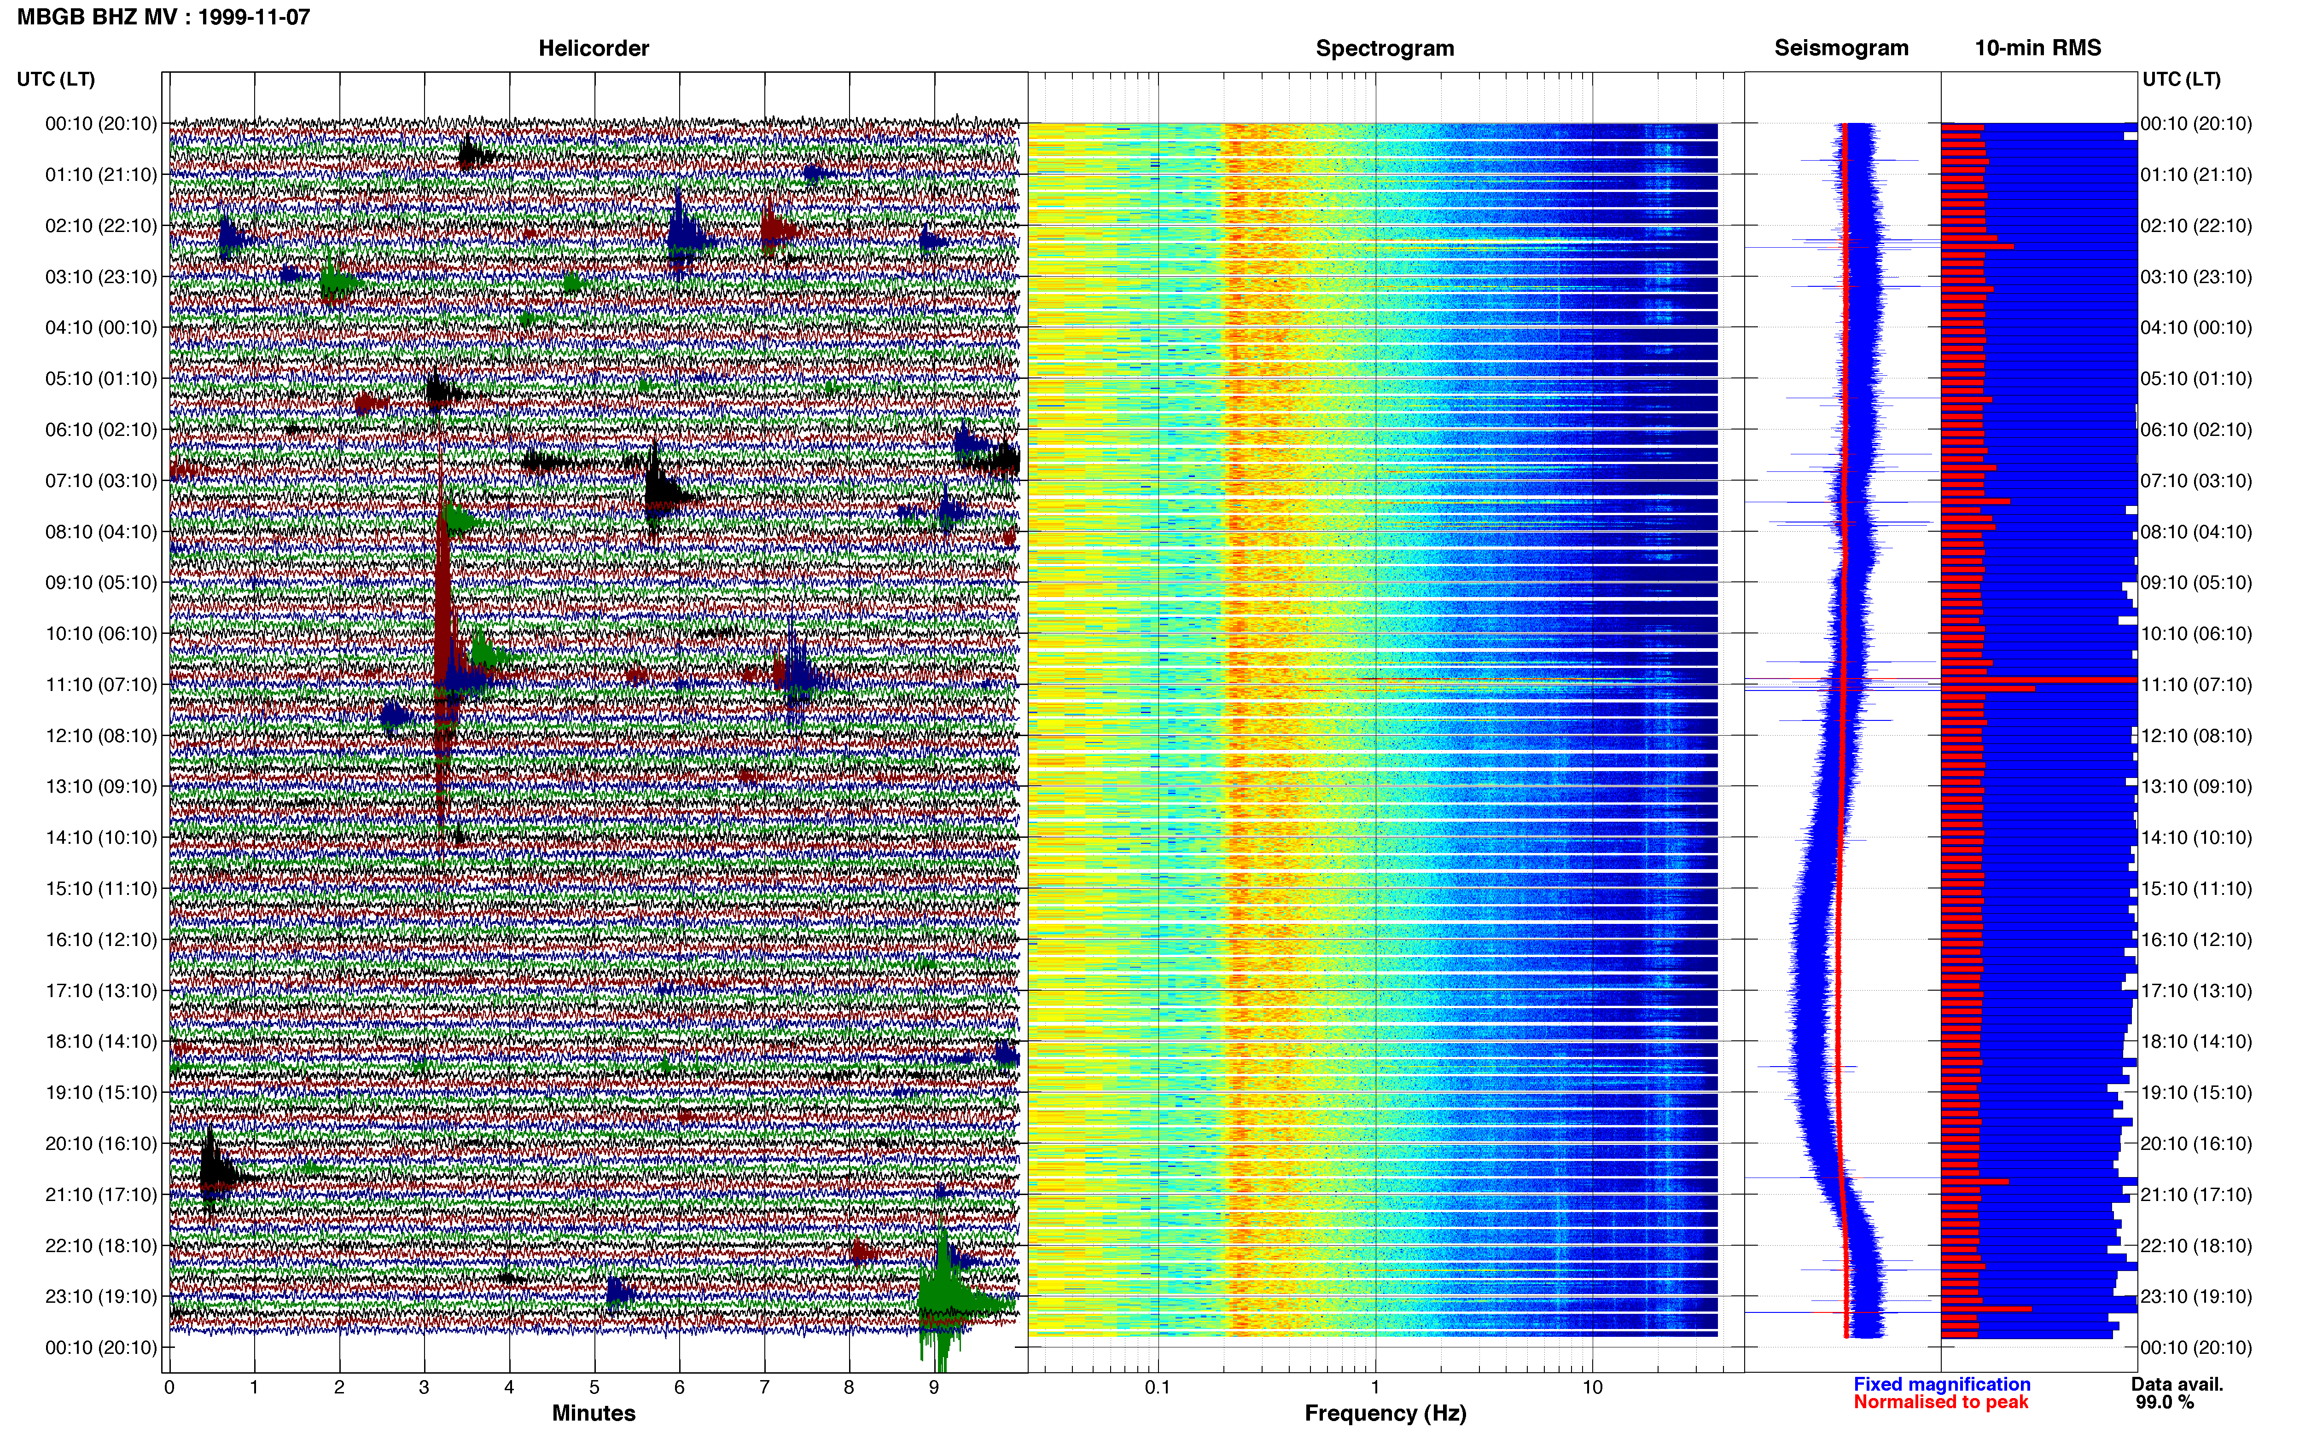This screenshot has width=2311, height=1445.
Task: Click left time label '10:10 (06:10)'
Action: (101, 633)
